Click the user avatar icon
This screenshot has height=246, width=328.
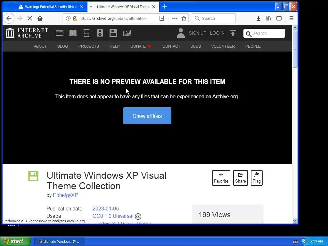(181, 33)
